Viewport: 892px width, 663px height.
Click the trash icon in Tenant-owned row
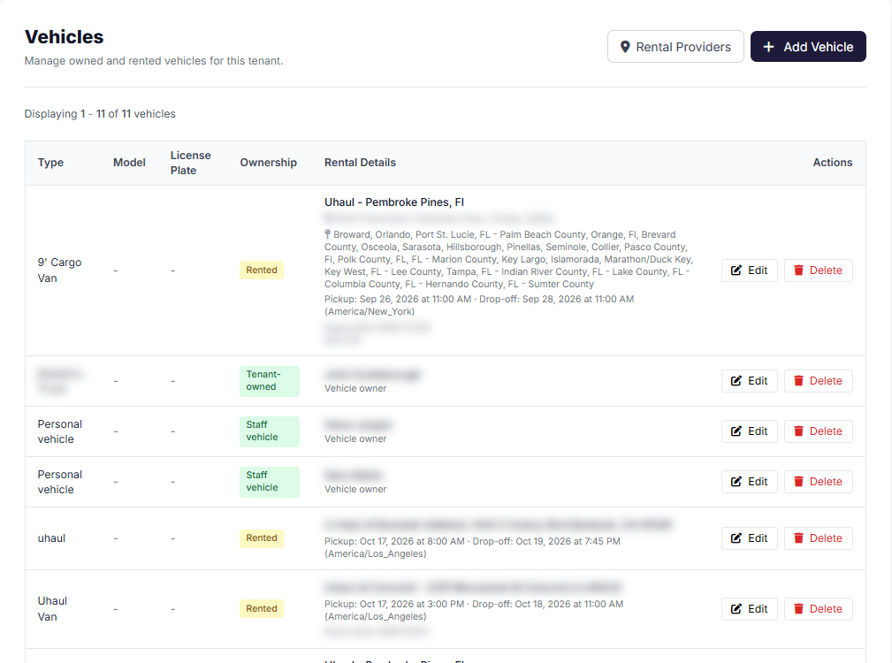tap(798, 381)
